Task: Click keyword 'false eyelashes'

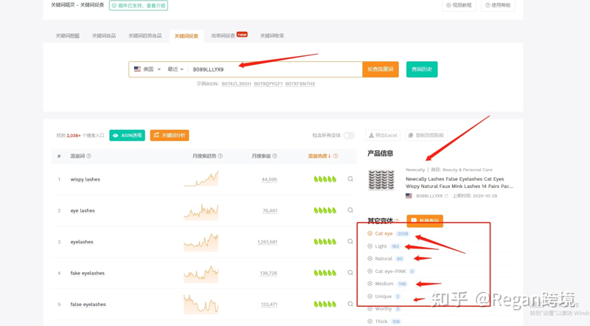Action: tap(88, 304)
